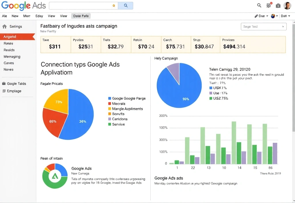Open the Sage Test dropdown
The height and width of the screenshot is (203, 295).
tap(263, 26)
